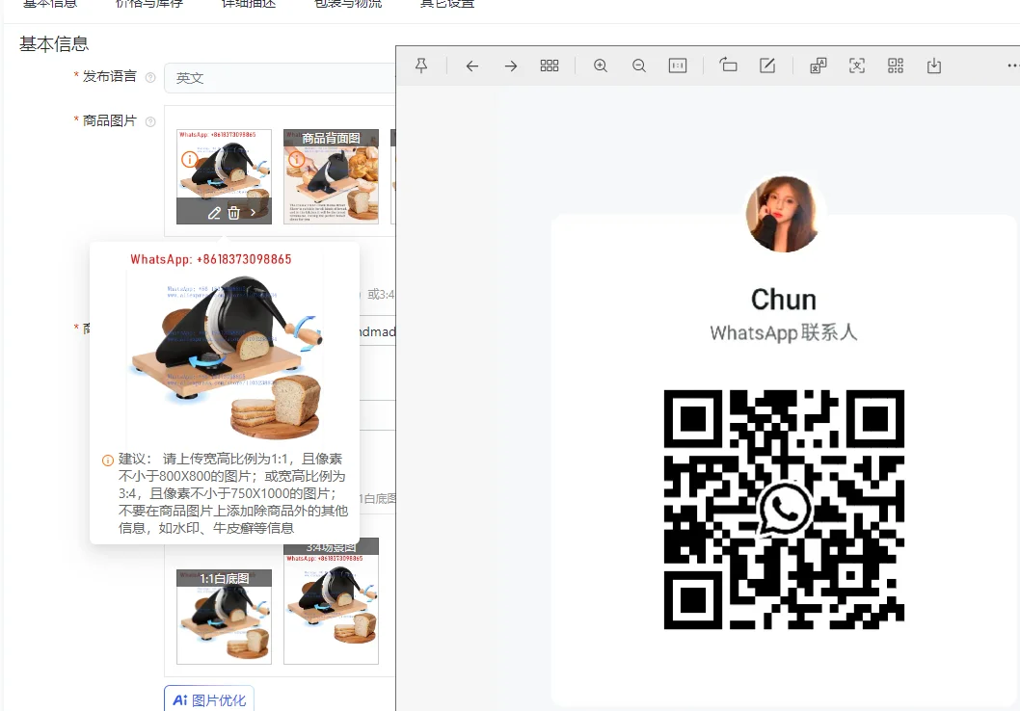The width and height of the screenshot is (1020, 711).
Task: Open the 发布语言 language field
Action: click(x=280, y=78)
